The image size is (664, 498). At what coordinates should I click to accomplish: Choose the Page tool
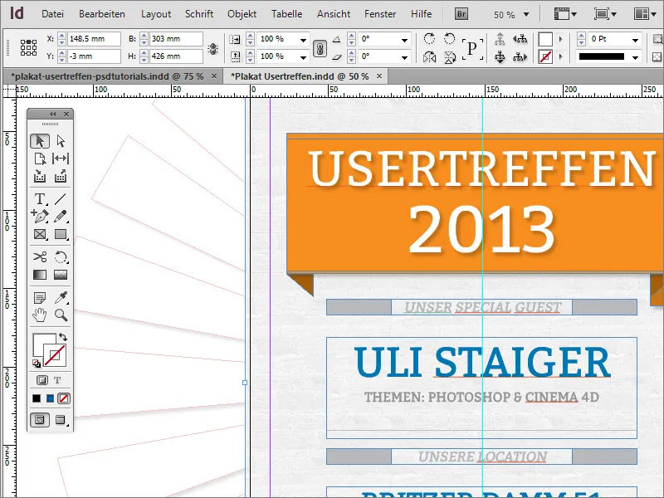coord(40,159)
